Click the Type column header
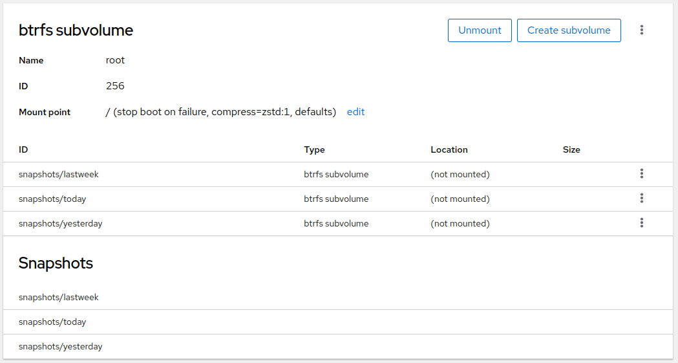 [314, 149]
